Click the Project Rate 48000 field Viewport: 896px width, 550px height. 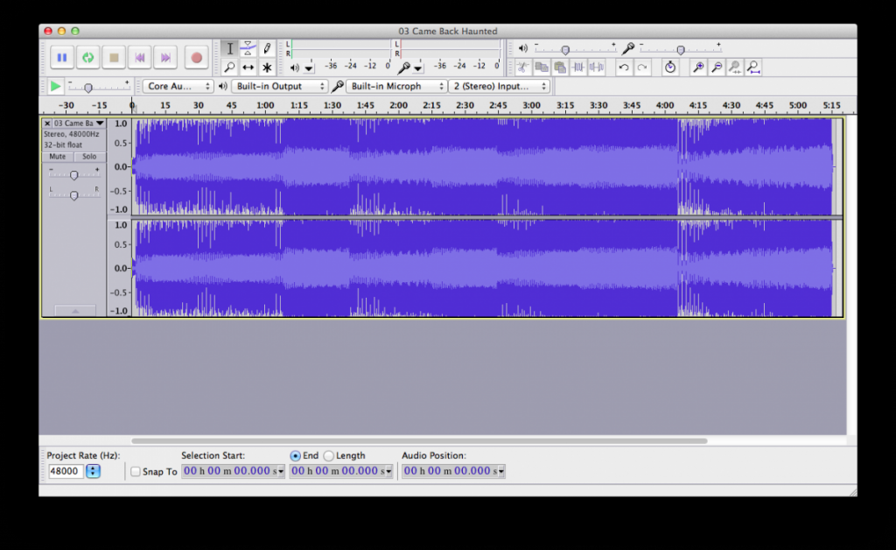(x=66, y=471)
